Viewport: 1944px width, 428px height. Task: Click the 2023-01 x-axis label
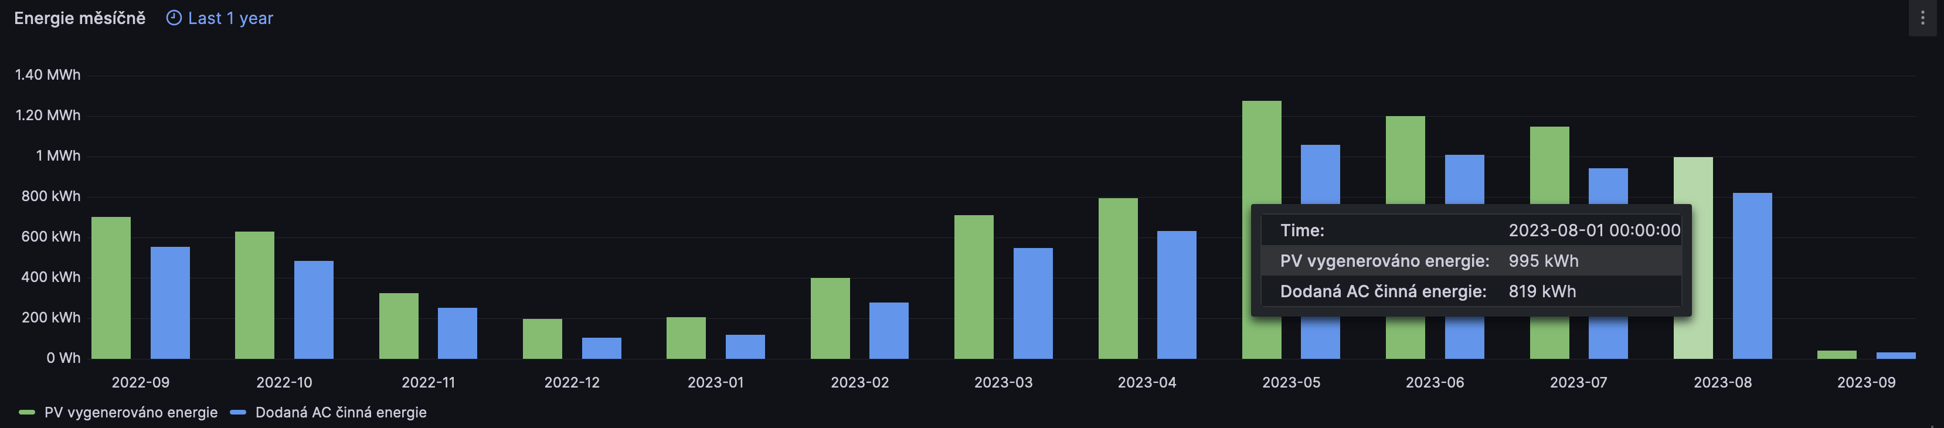(x=715, y=383)
